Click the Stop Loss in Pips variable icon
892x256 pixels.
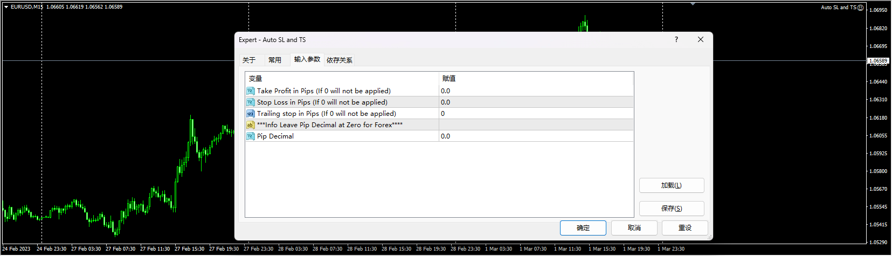point(250,102)
